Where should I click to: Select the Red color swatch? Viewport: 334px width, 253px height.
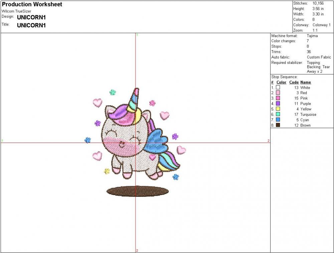tap(278, 93)
